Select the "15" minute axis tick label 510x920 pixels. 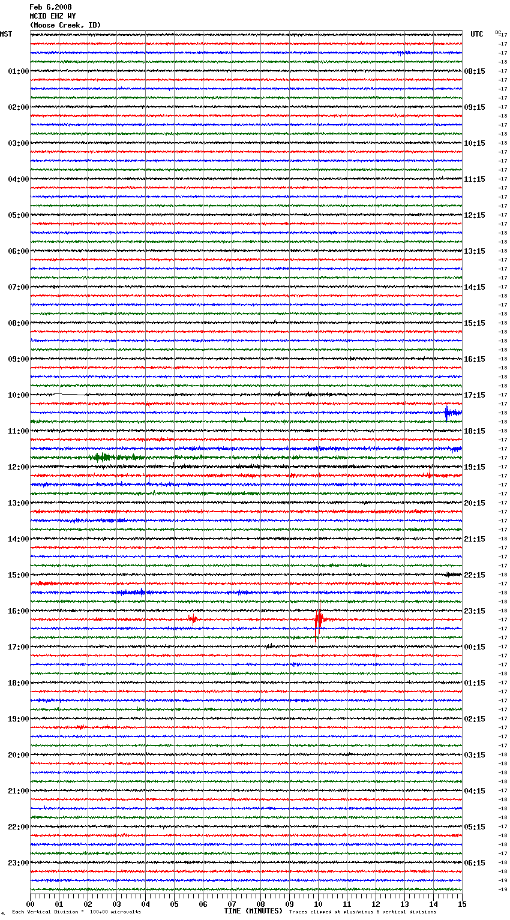[462, 903]
